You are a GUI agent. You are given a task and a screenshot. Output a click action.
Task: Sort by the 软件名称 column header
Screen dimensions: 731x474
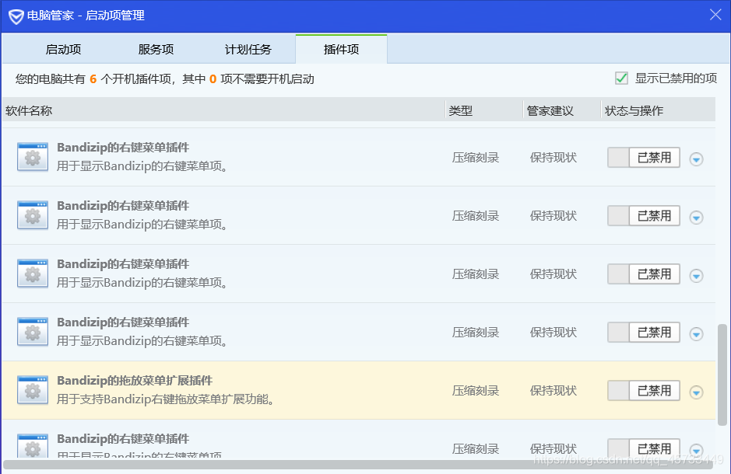click(x=223, y=110)
